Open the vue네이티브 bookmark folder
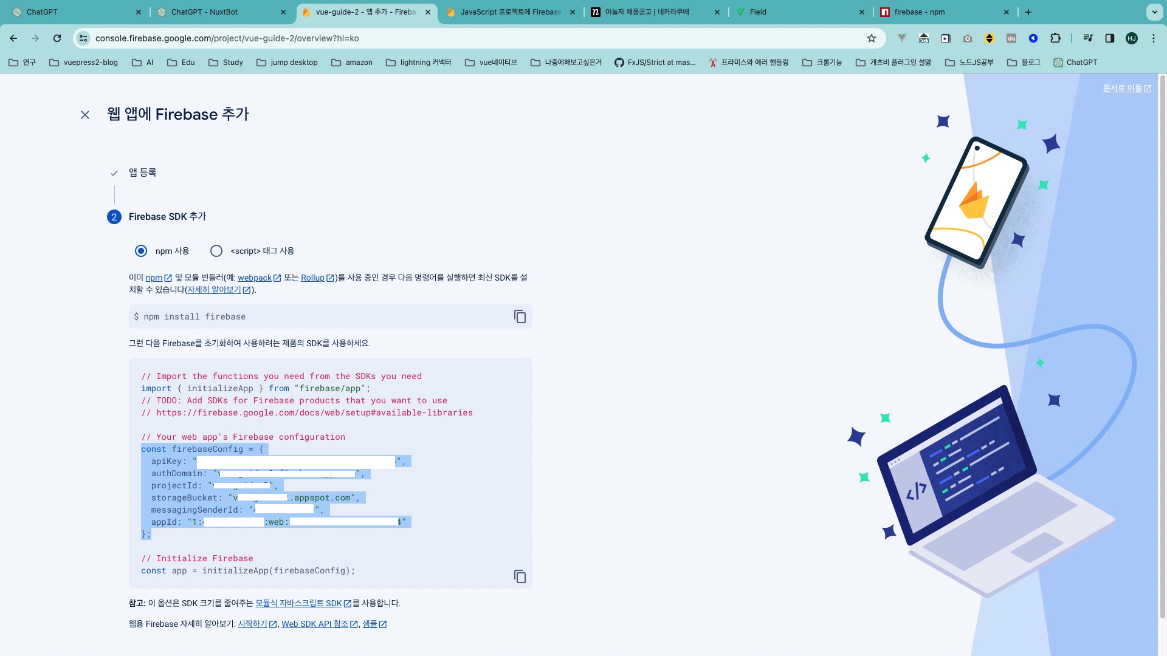Screen dimensions: 1167x656 (x=491, y=63)
